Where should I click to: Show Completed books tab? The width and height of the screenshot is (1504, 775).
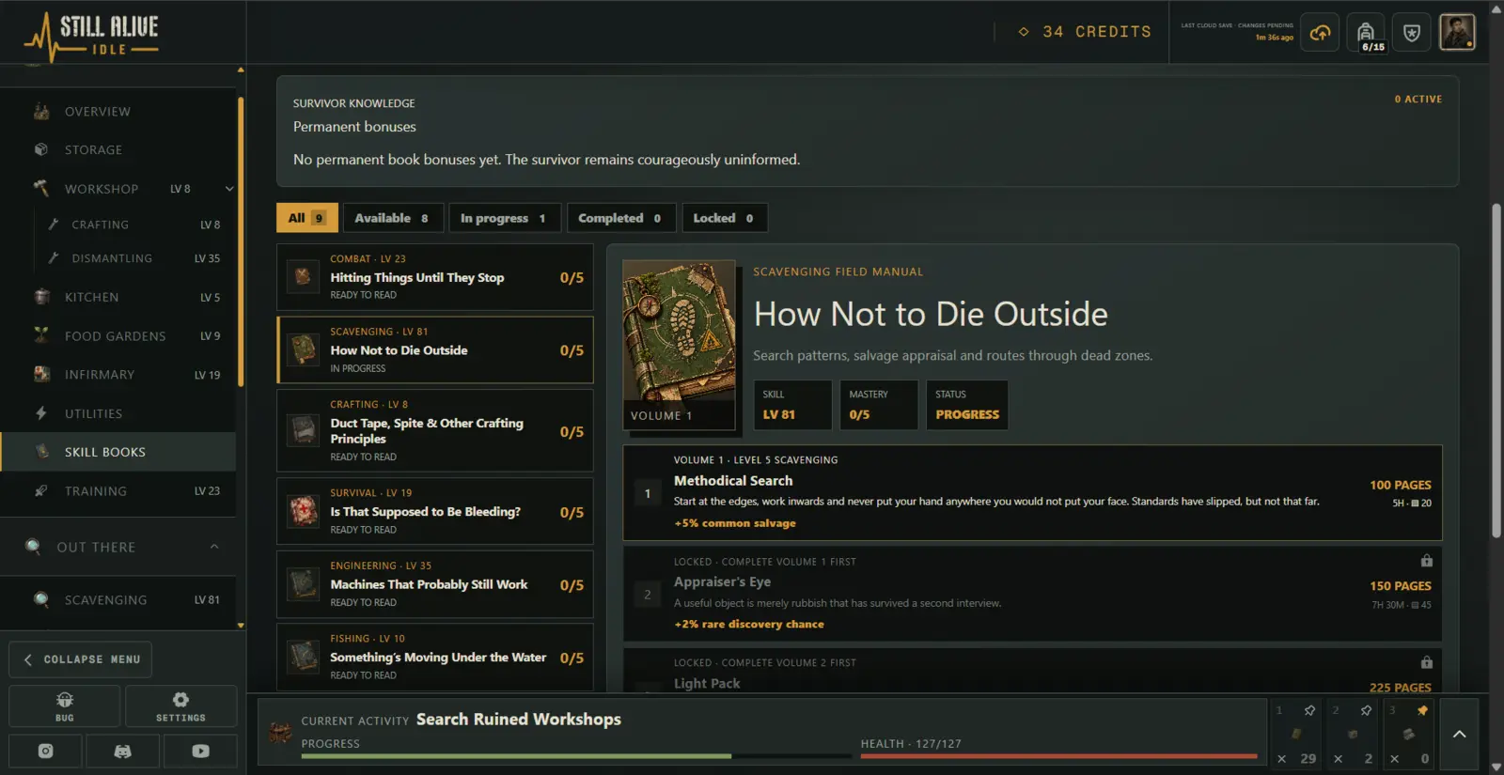(620, 218)
